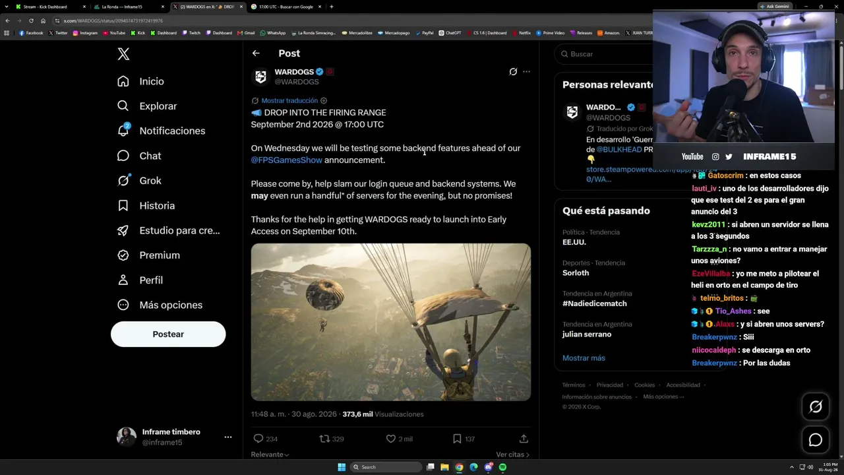Open the Relevante sort dropdown

coord(270,455)
